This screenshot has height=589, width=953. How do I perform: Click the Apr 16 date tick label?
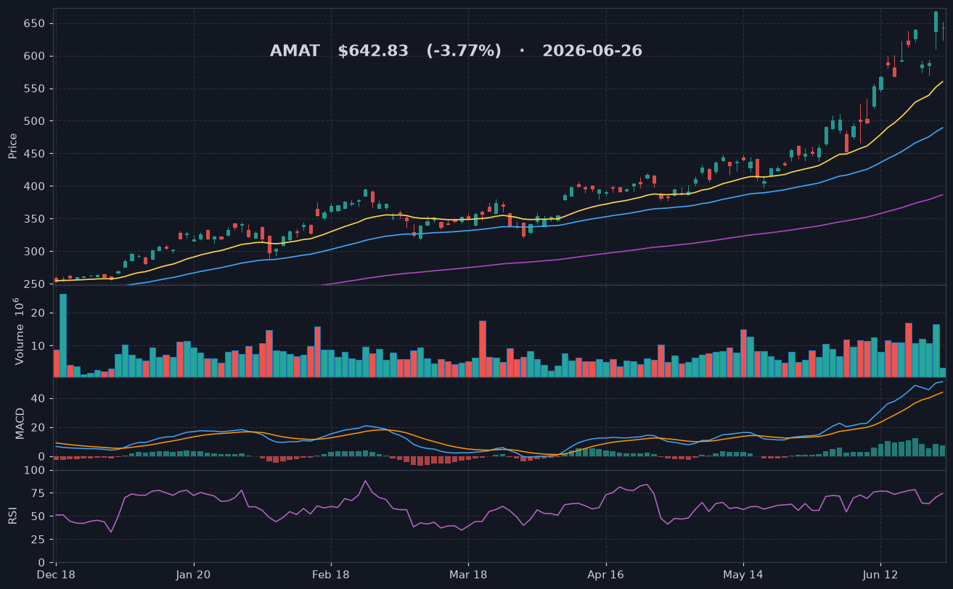(x=605, y=574)
